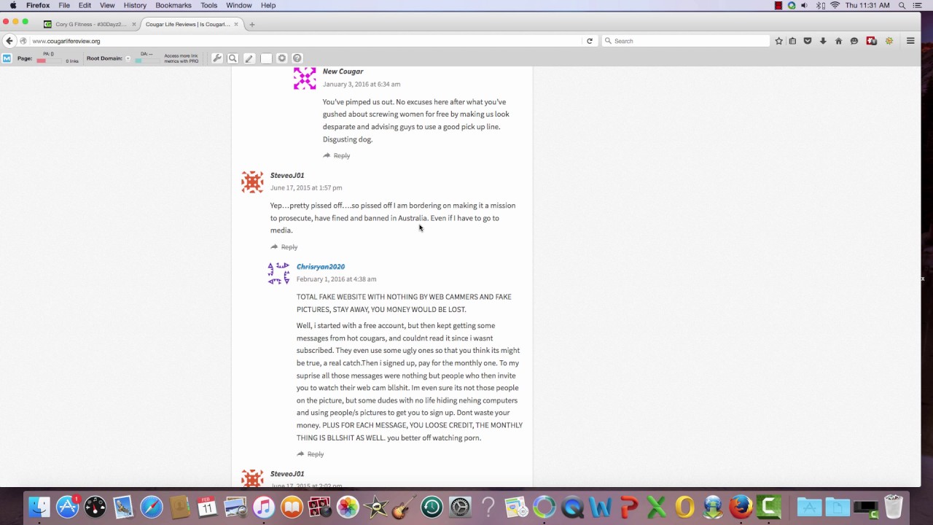
Task: Open MozBar settings gear icon
Action: (x=282, y=58)
